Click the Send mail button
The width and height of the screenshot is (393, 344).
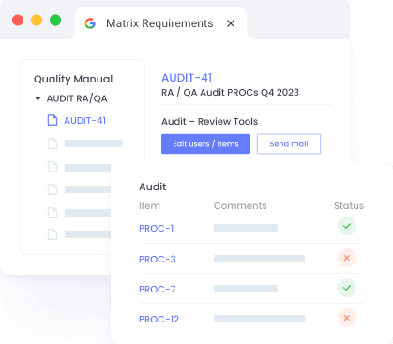point(289,143)
